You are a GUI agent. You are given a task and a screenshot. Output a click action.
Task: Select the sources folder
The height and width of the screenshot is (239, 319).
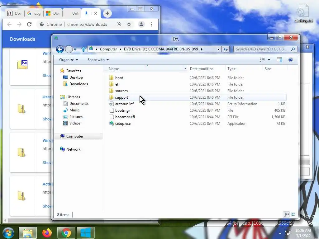(x=121, y=91)
